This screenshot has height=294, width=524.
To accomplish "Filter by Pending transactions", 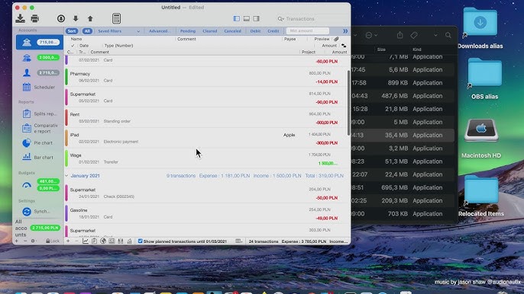I will point(188,31).
